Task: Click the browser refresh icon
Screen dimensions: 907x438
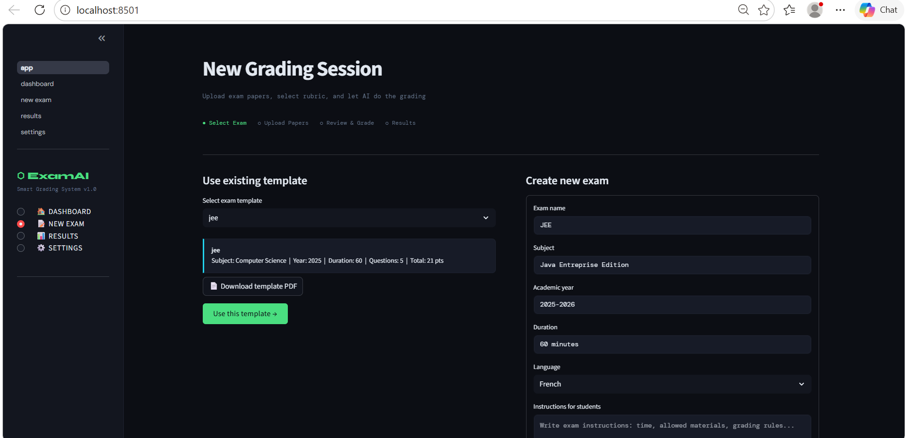Action: (40, 10)
